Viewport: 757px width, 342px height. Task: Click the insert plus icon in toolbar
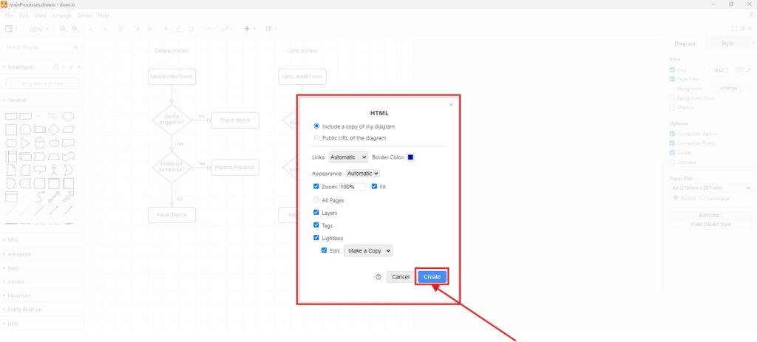tap(247, 29)
